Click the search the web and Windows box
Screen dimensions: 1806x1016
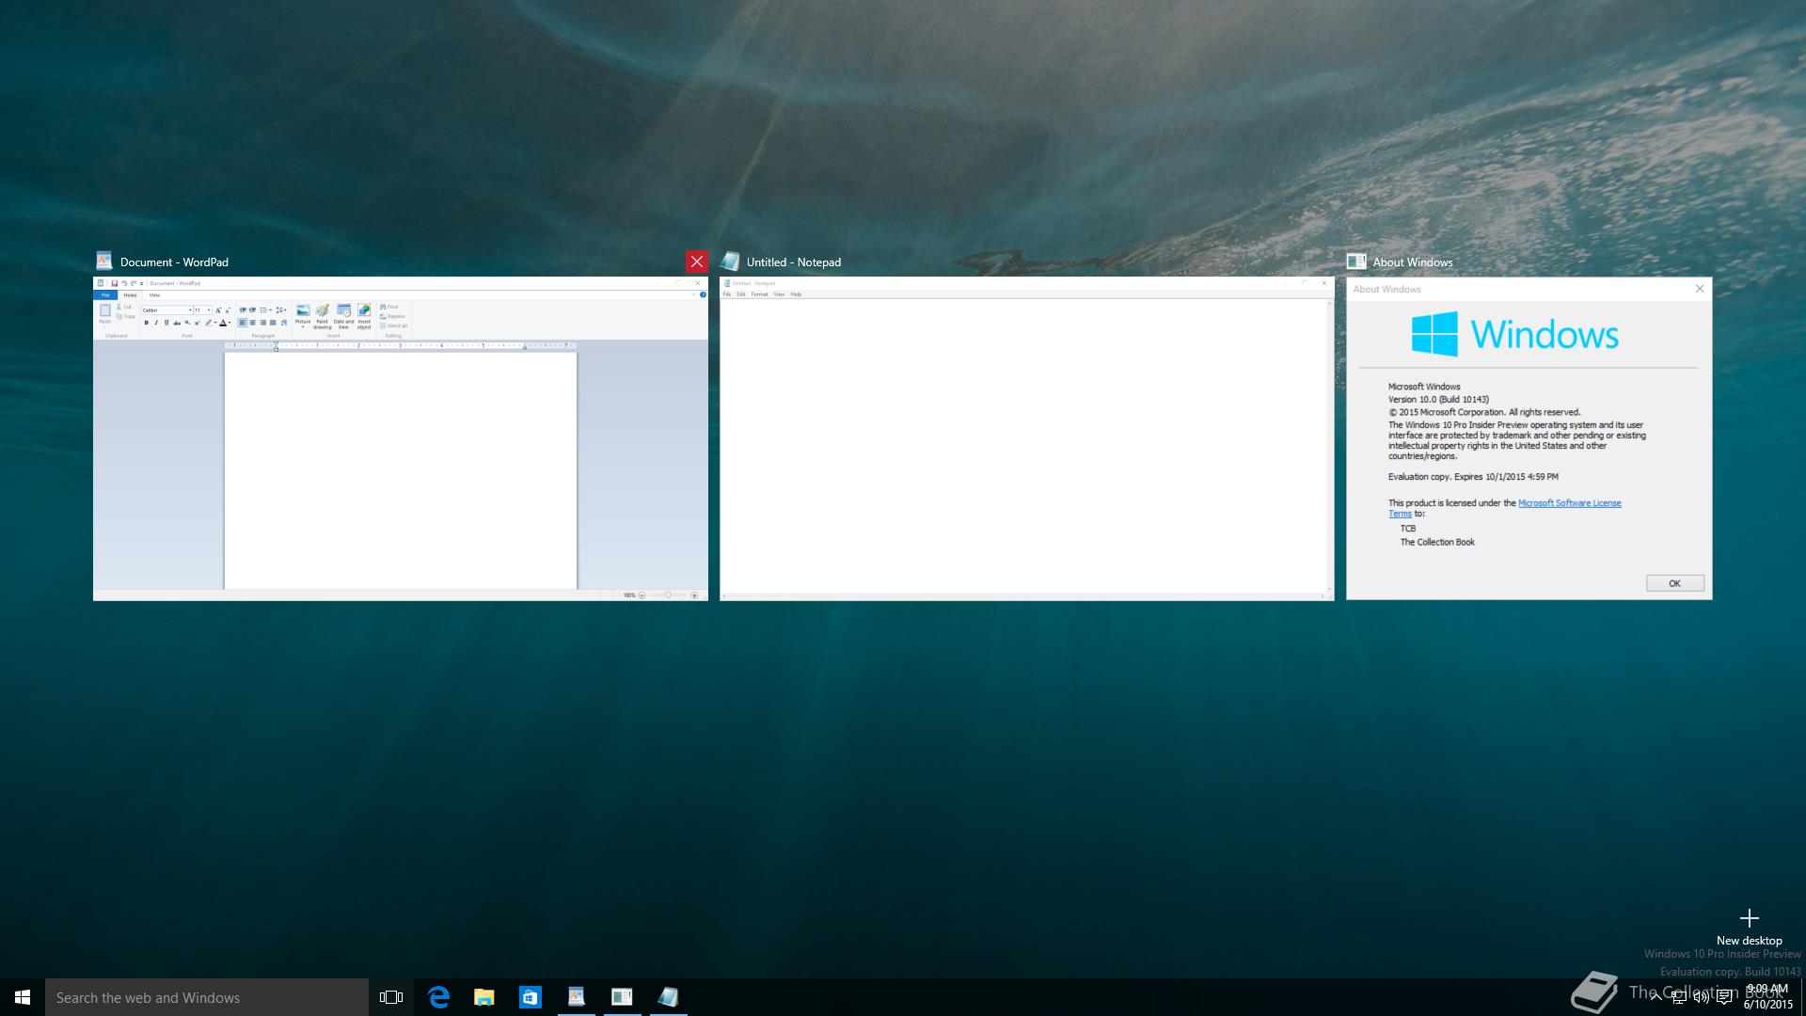click(207, 997)
